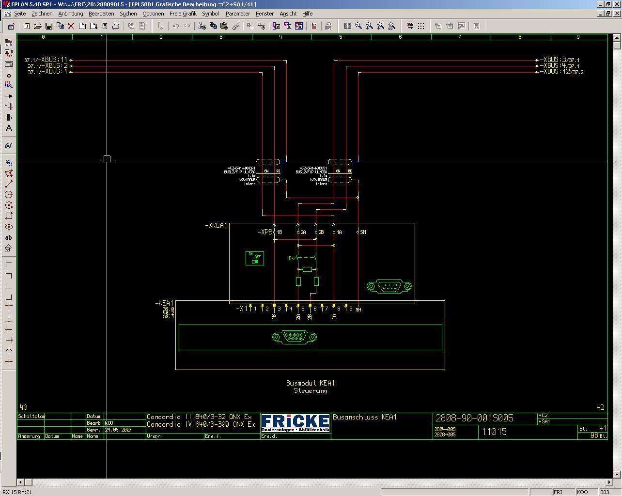Click the floppy disk save icon

(x=49, y=26)
